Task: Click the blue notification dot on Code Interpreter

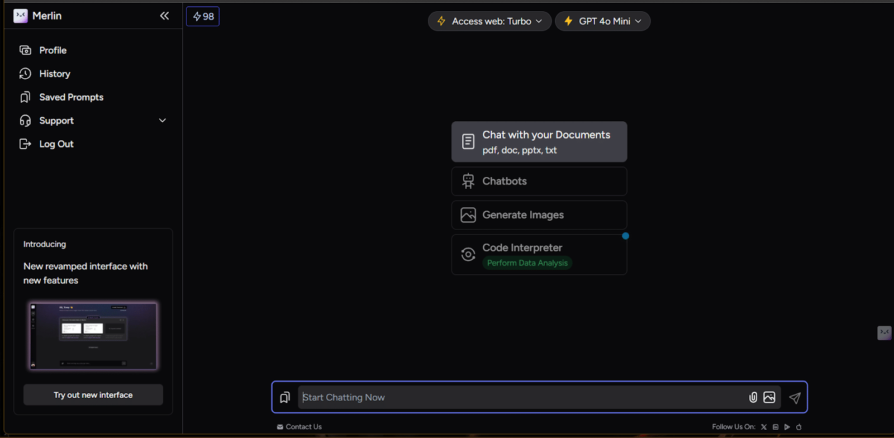Action: pyautogui.click(x=626, y=236)
